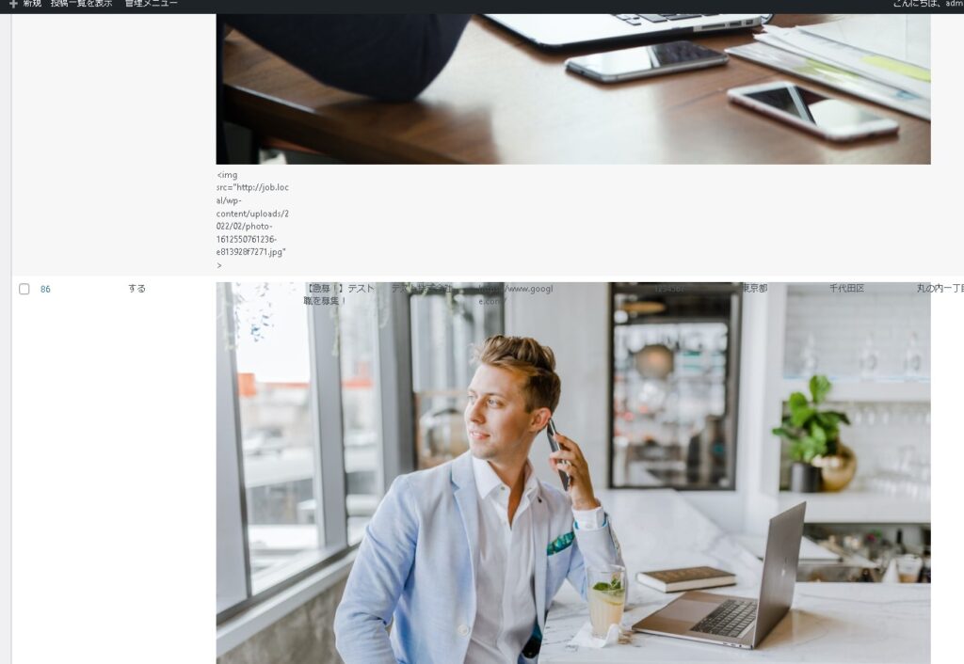Open the こんにちは admin account menu

tap(928, 3)
